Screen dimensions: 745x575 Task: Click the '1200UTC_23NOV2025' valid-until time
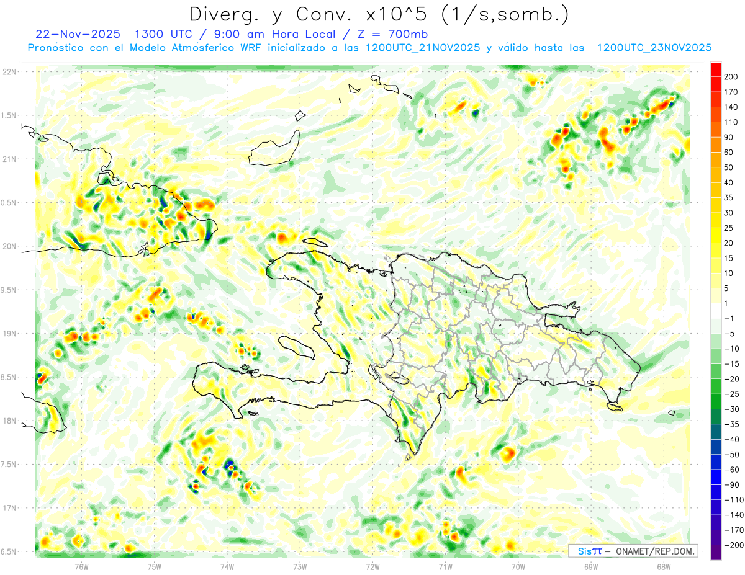[x=654, y=48]
